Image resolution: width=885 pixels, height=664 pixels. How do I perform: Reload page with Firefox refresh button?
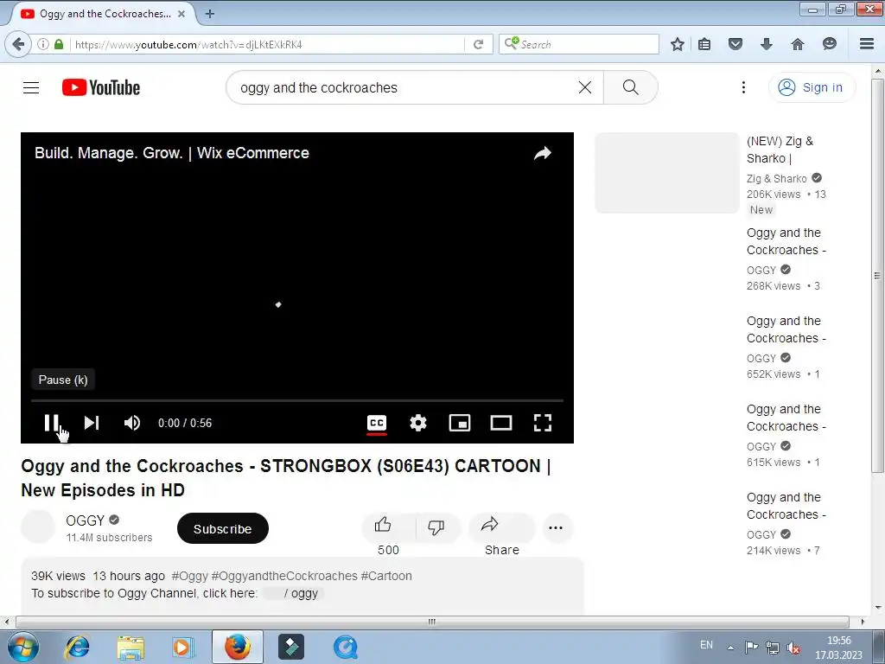click(479, 44)
